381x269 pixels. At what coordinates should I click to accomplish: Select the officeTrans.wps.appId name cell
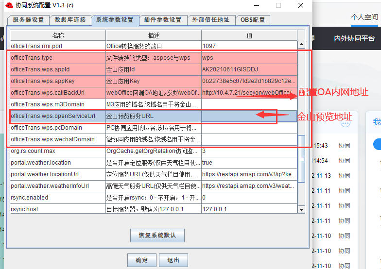point(58,69)
